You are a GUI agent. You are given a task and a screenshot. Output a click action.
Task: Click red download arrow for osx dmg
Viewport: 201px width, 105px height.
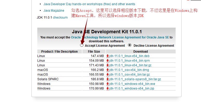click(x=107, y=70)
